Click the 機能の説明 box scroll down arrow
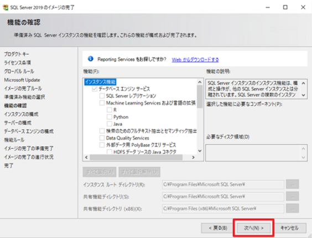The image size is (312, 238). click(x=303, y=95)
